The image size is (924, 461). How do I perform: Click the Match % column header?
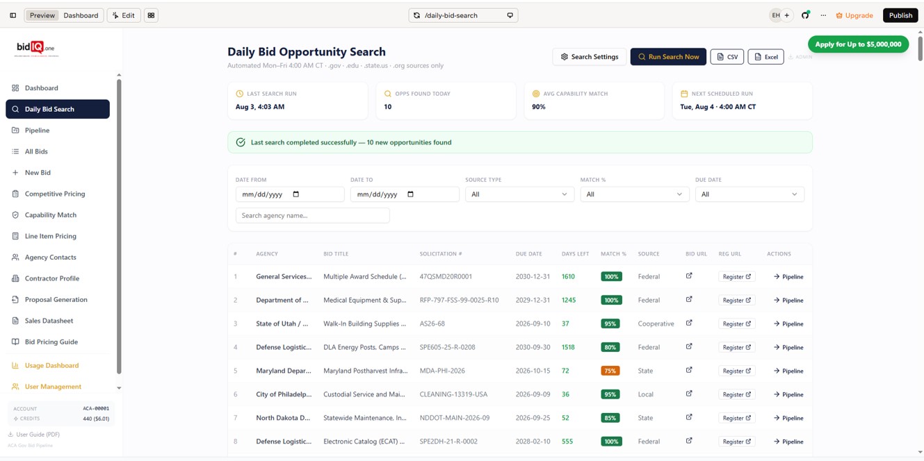[x=613, y=254]
